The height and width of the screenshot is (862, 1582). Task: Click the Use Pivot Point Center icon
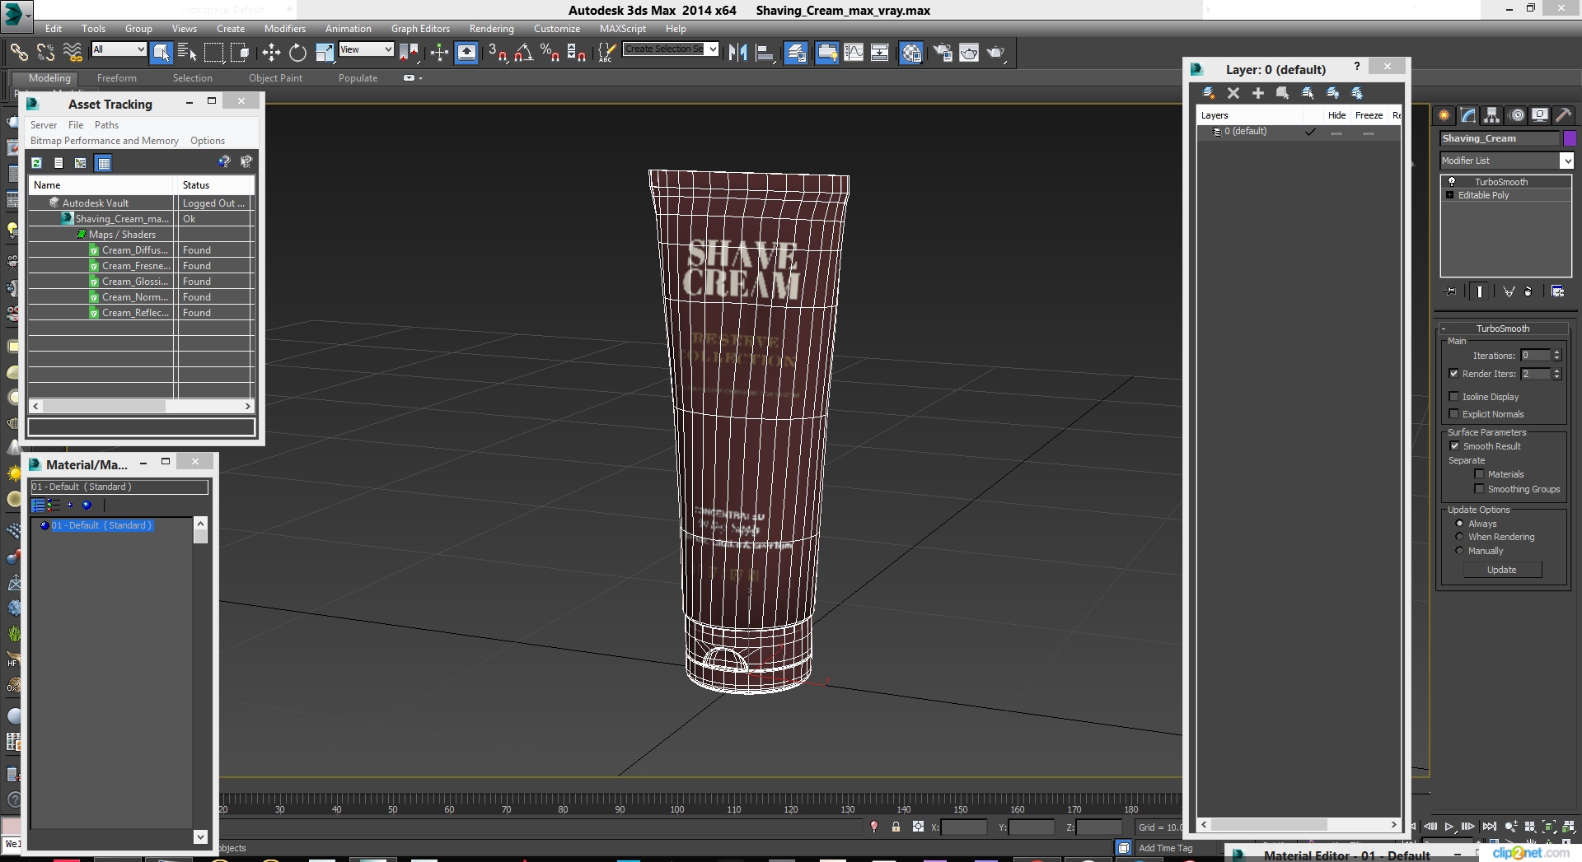tap(409, 53)
